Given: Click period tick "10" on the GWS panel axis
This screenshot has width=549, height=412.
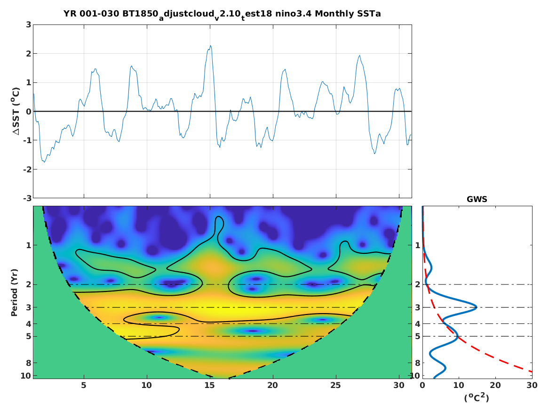Looking at the screenshot, I should [415, 376].
